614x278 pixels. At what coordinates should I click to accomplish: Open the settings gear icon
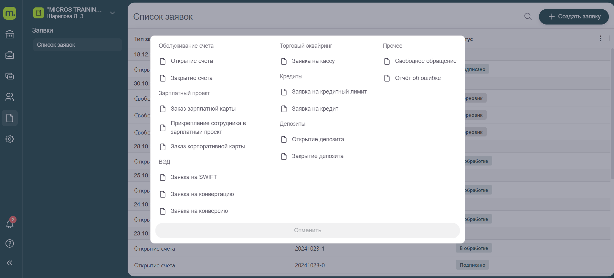[x=10, y=139]
